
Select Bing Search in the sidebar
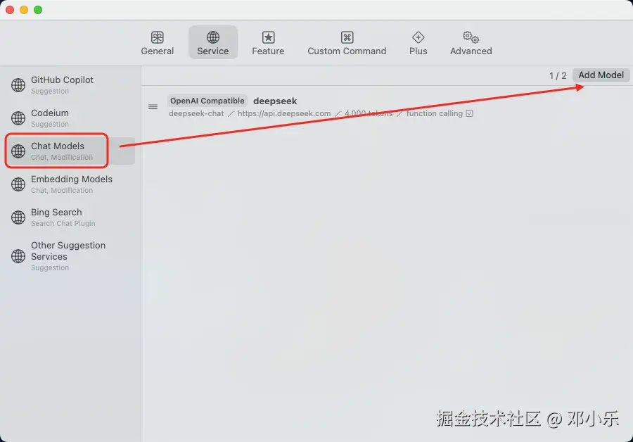(70, 217)
